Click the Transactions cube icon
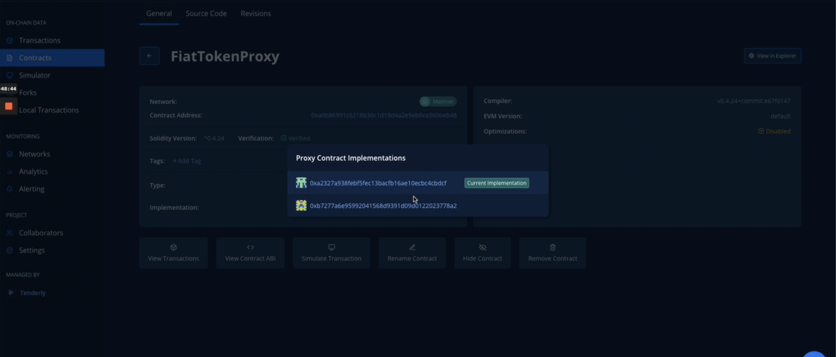 click(x=10, y=41)
